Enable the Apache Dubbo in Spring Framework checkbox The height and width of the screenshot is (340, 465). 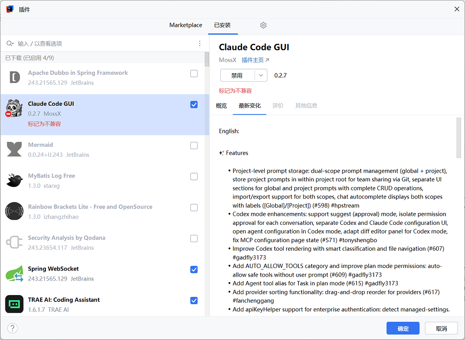point(194,73)
